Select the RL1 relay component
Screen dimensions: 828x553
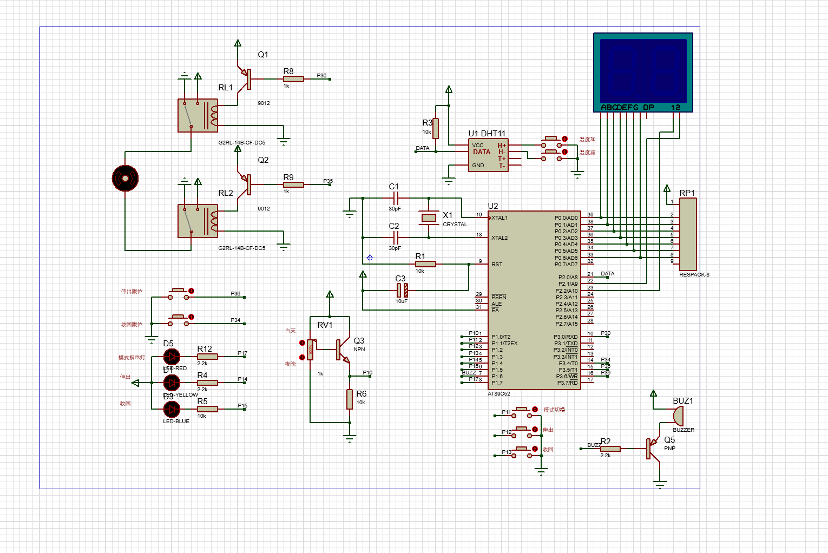pos(198,116)
